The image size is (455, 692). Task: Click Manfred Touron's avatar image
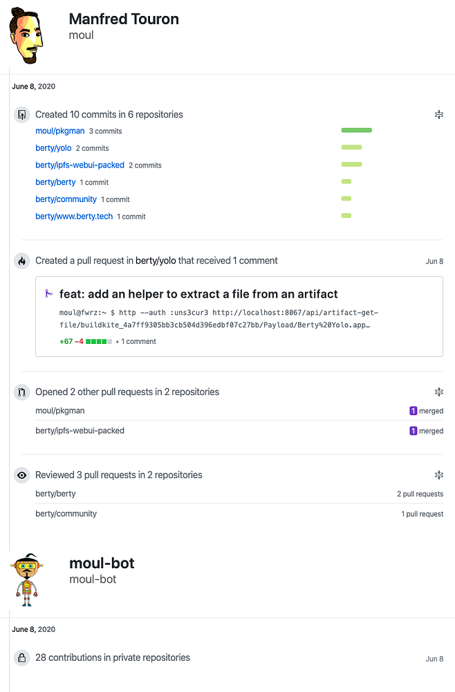(28, 37)
